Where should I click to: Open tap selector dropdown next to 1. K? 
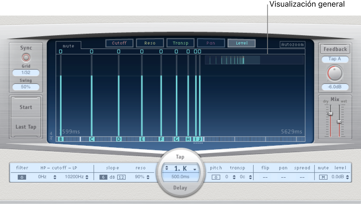[195, 169]
